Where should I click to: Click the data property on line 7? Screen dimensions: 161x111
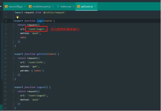click(23, 38)
